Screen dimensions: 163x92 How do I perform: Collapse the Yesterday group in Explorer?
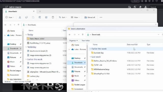26,47
